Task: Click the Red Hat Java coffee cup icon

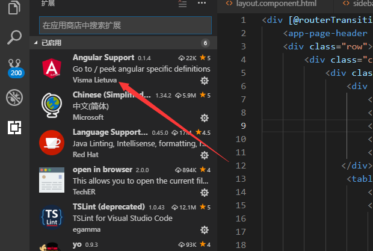Action: pyautogui.click(x=52, y=143)
